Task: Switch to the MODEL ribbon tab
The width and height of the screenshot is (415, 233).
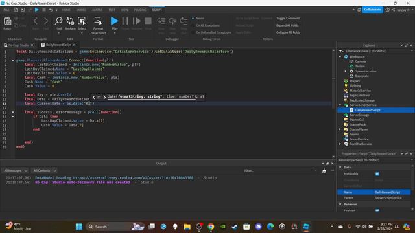Action: coord(81,10)
